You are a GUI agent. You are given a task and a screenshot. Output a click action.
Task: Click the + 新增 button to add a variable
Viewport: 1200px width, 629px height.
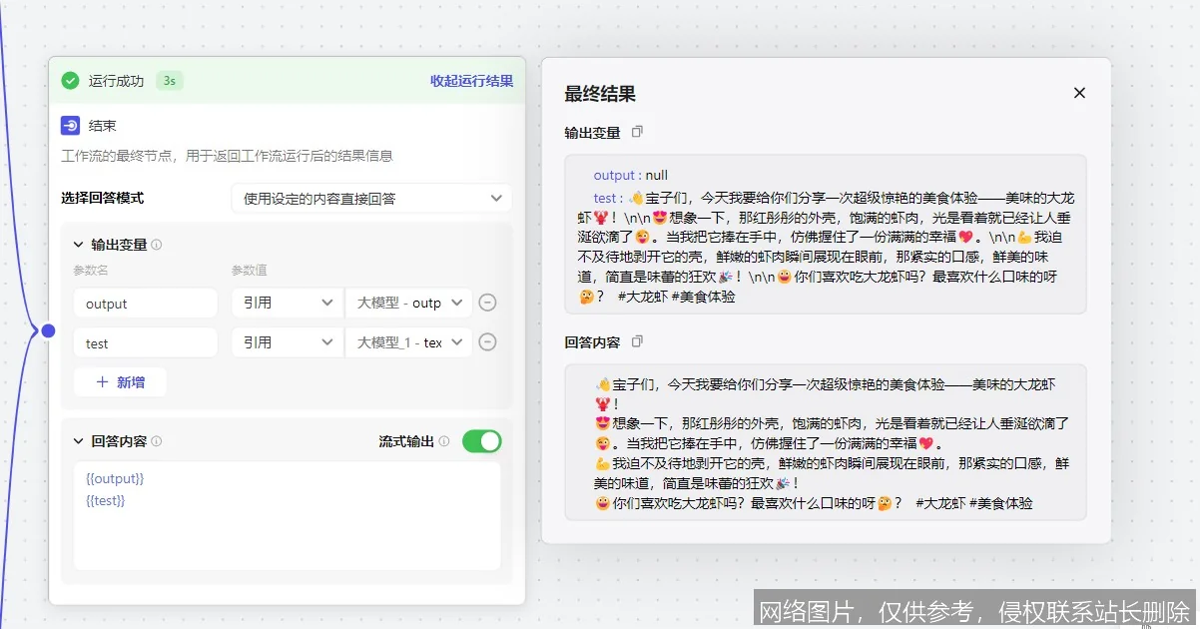120,381
